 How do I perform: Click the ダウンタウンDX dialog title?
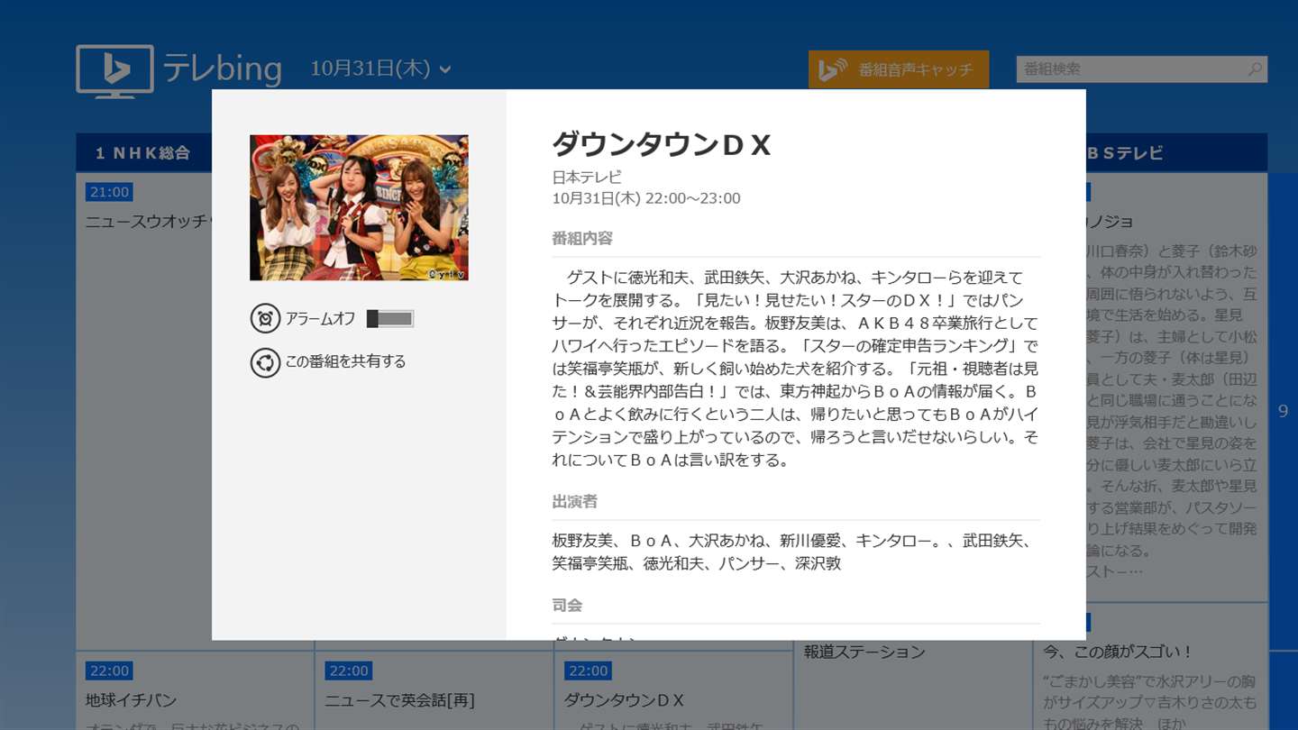(662, 144)
